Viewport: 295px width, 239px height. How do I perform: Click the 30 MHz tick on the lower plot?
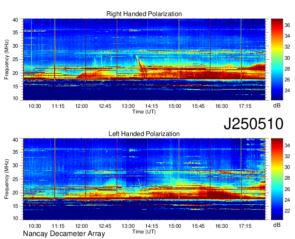point(15,165)
